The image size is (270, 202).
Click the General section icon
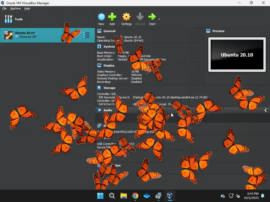(99, 31)
